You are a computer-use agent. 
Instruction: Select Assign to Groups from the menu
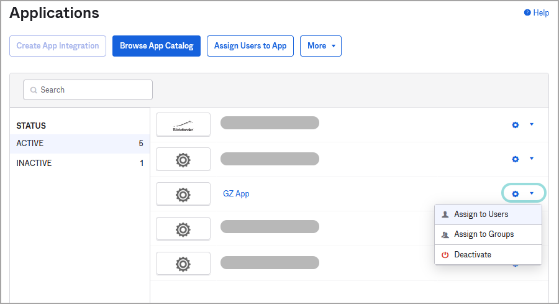click(x=483, y=234)
